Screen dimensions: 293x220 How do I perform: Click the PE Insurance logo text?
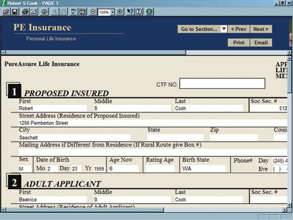(42, 28)
